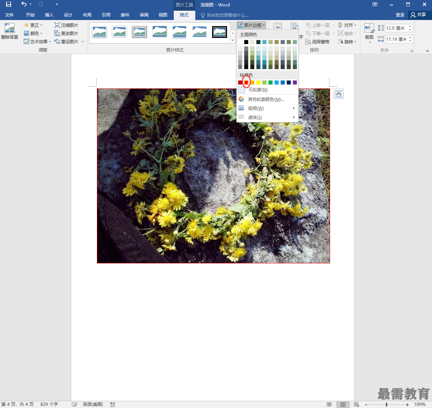This screenshot has height=408, width=432.
Task: Click 登录 sign in link
Action: [x=400, y=15]
